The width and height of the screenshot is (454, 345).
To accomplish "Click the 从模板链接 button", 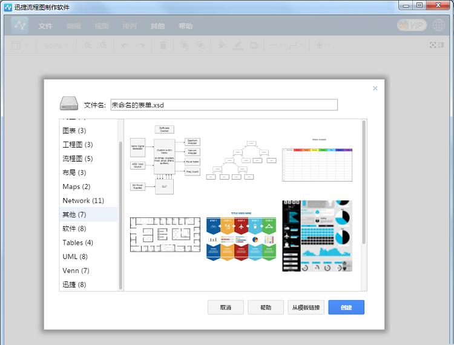I will [x=306, y=307].
